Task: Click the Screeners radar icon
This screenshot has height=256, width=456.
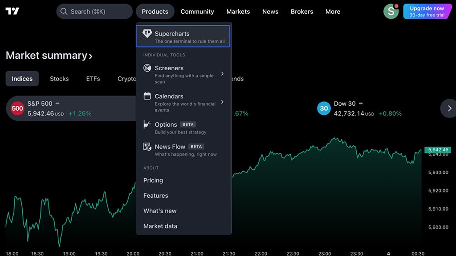Action: click(147, 68)
